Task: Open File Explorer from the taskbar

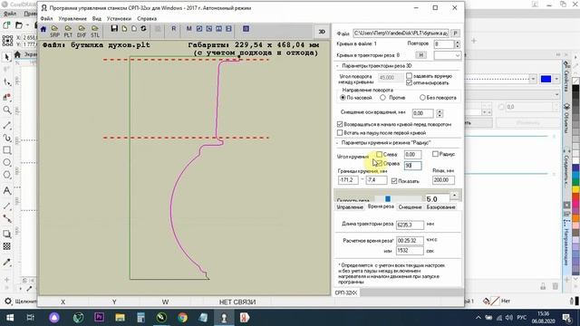Action: tap(120, 318)
